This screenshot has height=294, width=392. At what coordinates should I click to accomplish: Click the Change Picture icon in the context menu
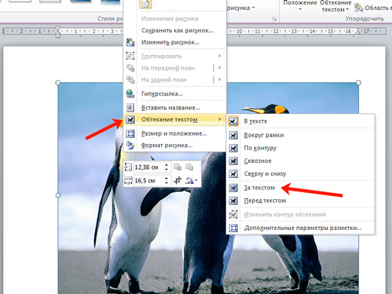click(x=130, y=42)
